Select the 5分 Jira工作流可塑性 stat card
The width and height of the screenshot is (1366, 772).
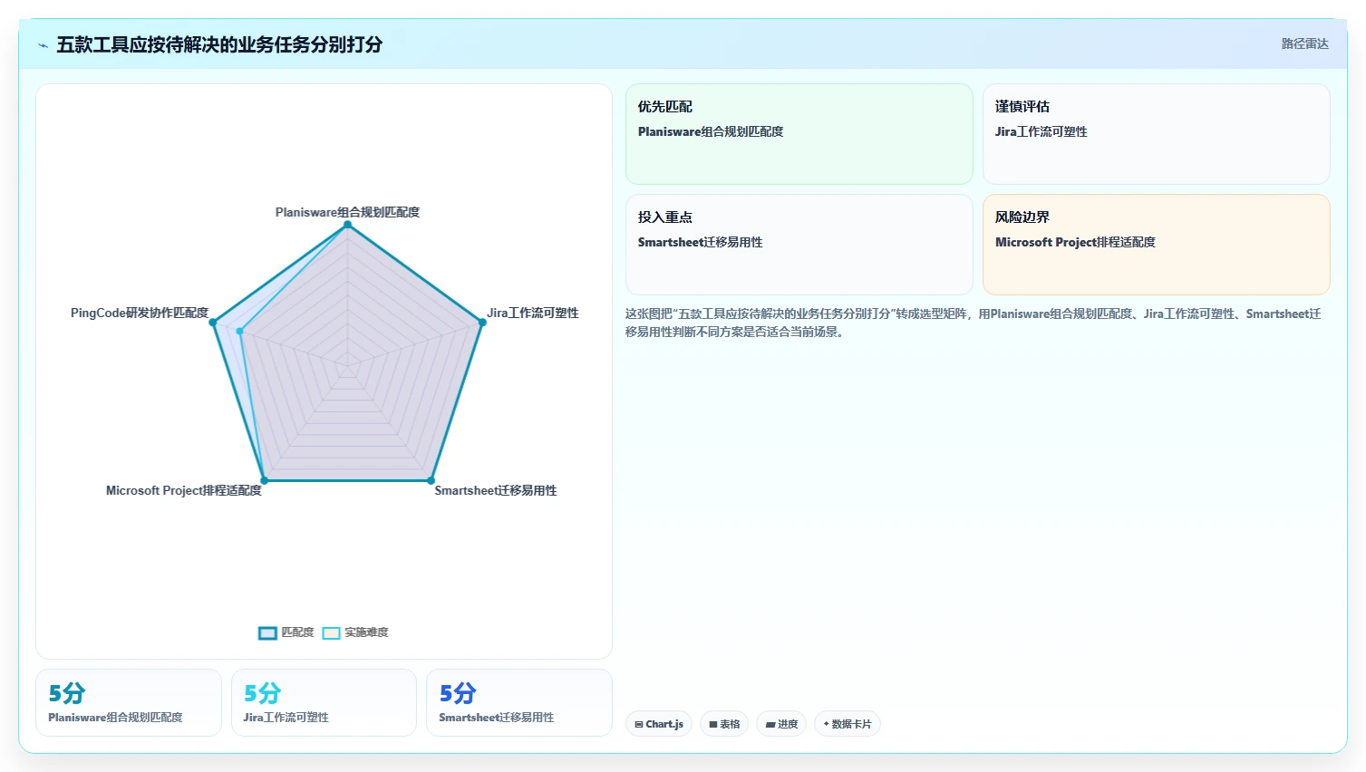(x=324, y=702)
